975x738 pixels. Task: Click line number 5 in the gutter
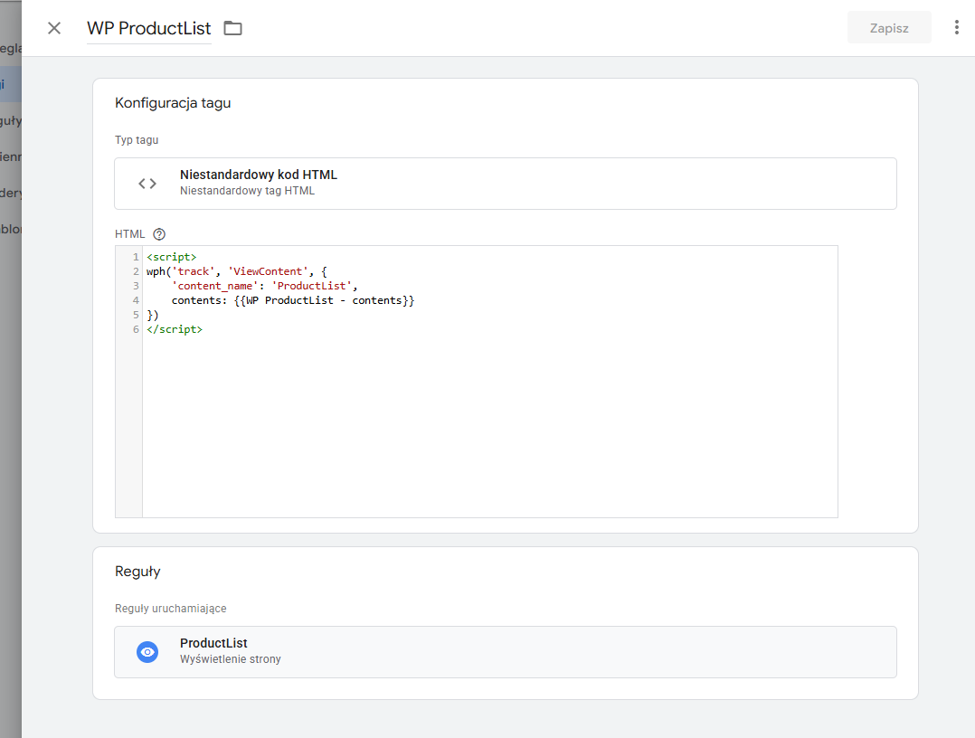(x=136, y=315)
